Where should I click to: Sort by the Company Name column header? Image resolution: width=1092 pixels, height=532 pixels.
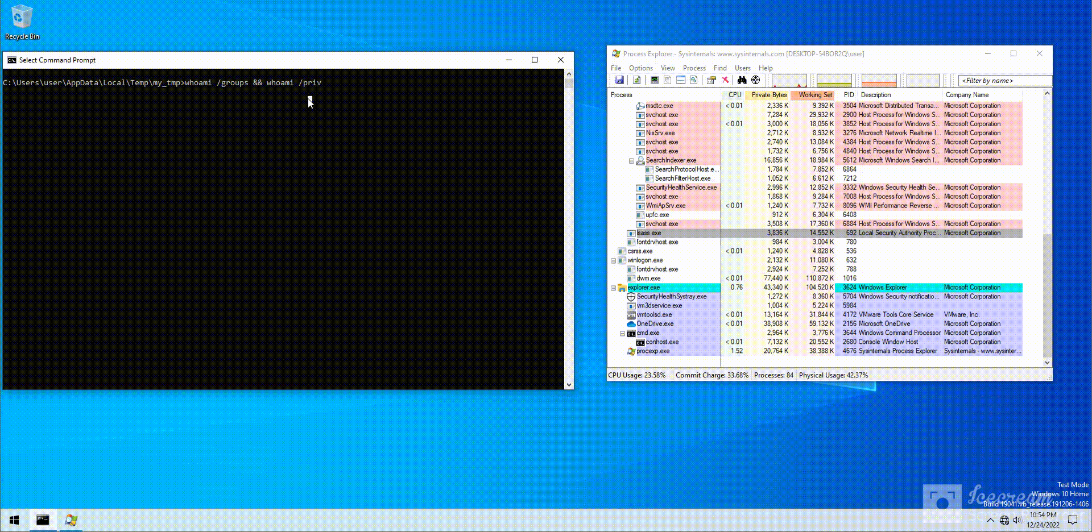(983, 95)
